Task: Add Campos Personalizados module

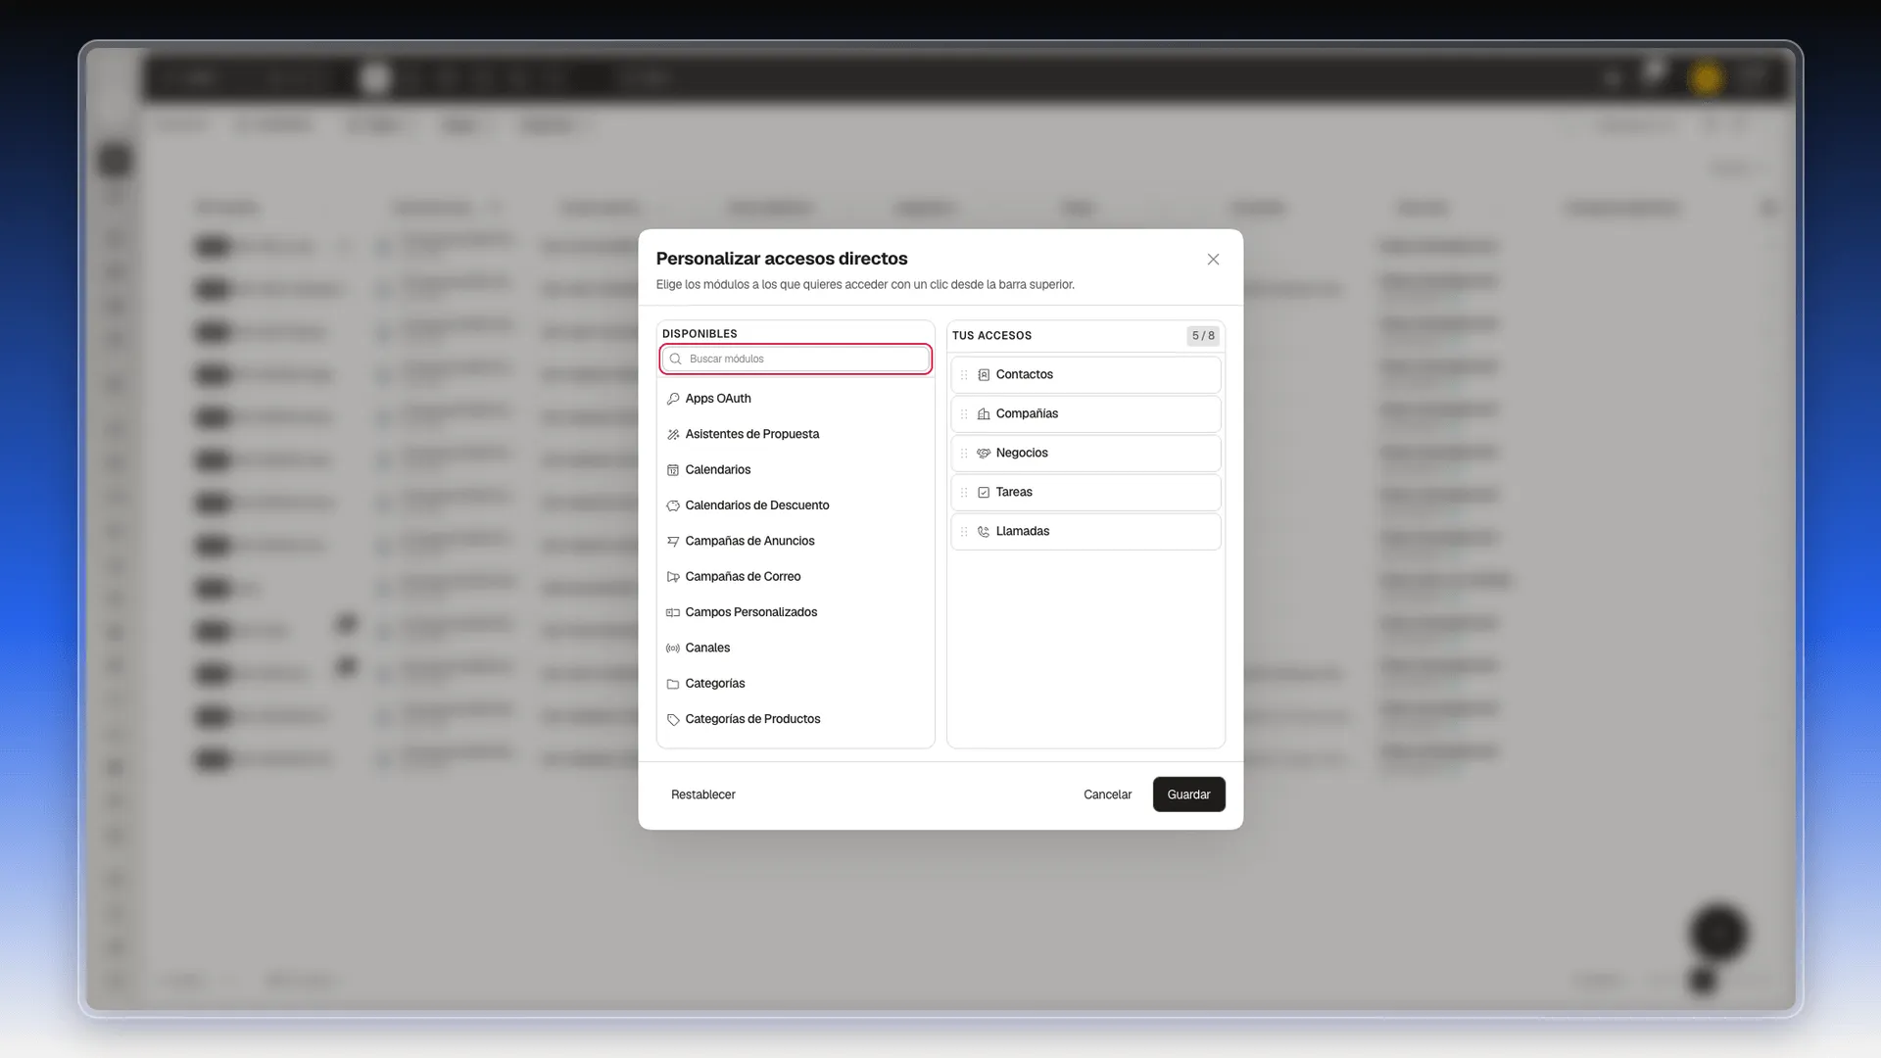Action: pyautogui.click(x=796, y=612)
